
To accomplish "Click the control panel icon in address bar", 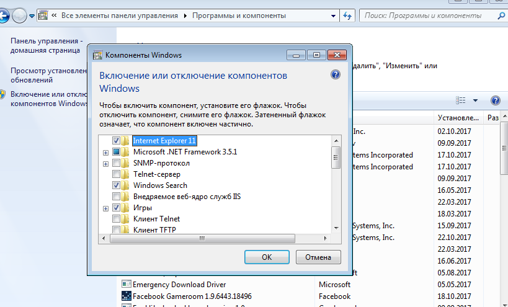I will point(43,16).
